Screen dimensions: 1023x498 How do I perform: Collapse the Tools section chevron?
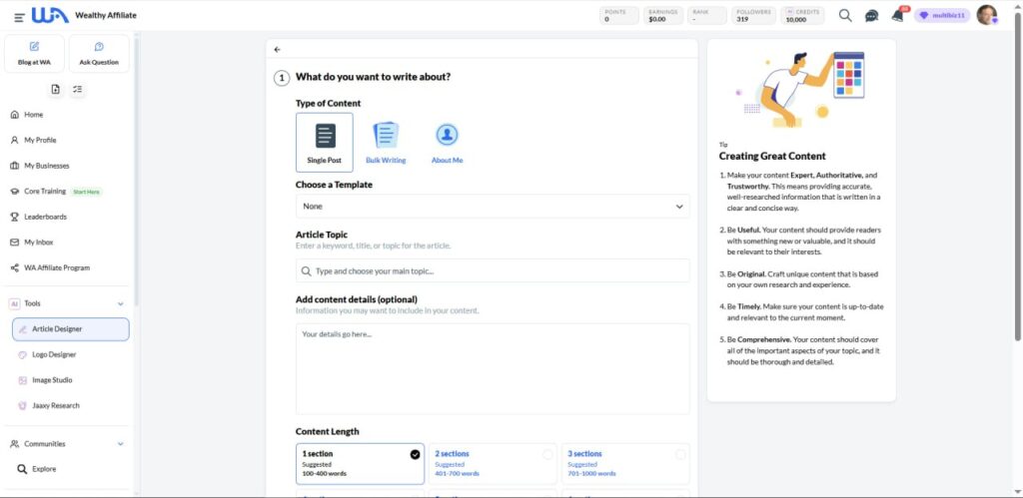[x=120, y=303]
